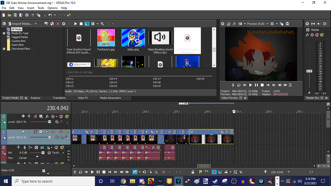The width and height of the screenshot is (331, 186).
Task: Open the File menu
Action: click(4, 8)
